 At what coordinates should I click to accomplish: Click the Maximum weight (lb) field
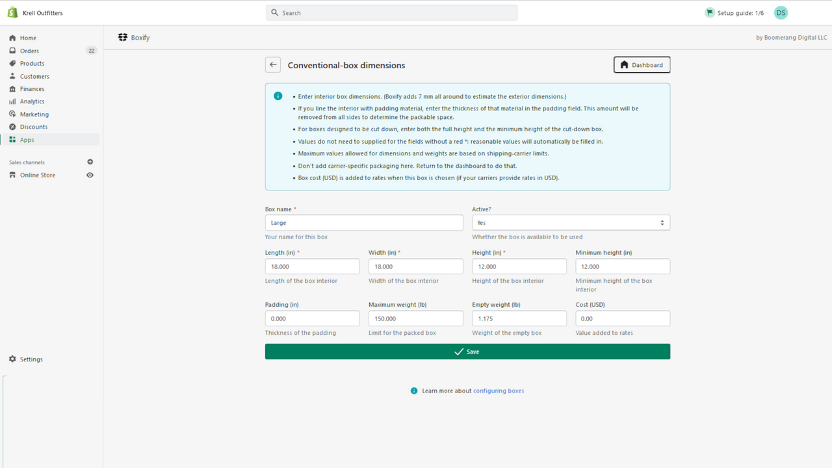click(x=416, y=318)
